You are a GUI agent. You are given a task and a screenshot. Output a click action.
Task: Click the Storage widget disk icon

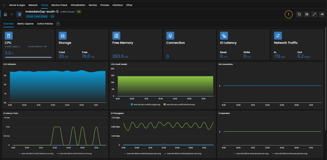pos(62,36)
